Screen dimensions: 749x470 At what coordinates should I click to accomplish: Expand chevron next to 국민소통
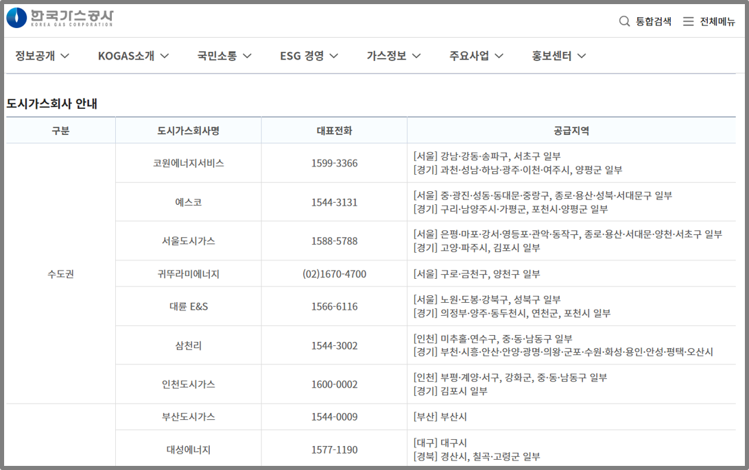tap(247, 55)
